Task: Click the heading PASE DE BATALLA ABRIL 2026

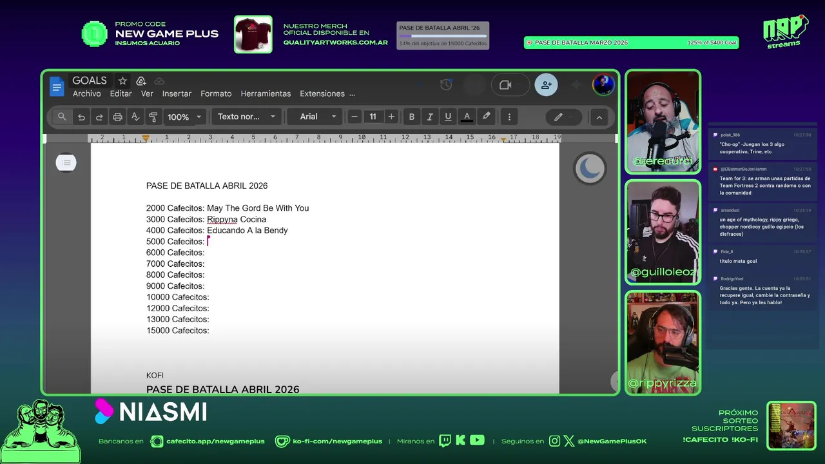Action: tap(207, 186)
